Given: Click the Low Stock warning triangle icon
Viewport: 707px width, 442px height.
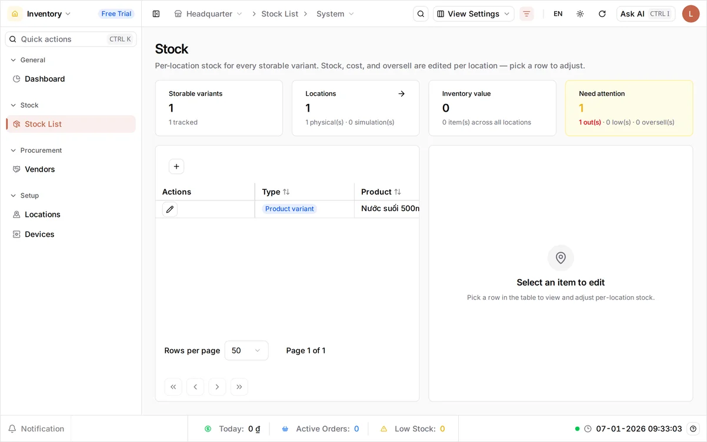Looking at the screenshot, I should point(384,429).
